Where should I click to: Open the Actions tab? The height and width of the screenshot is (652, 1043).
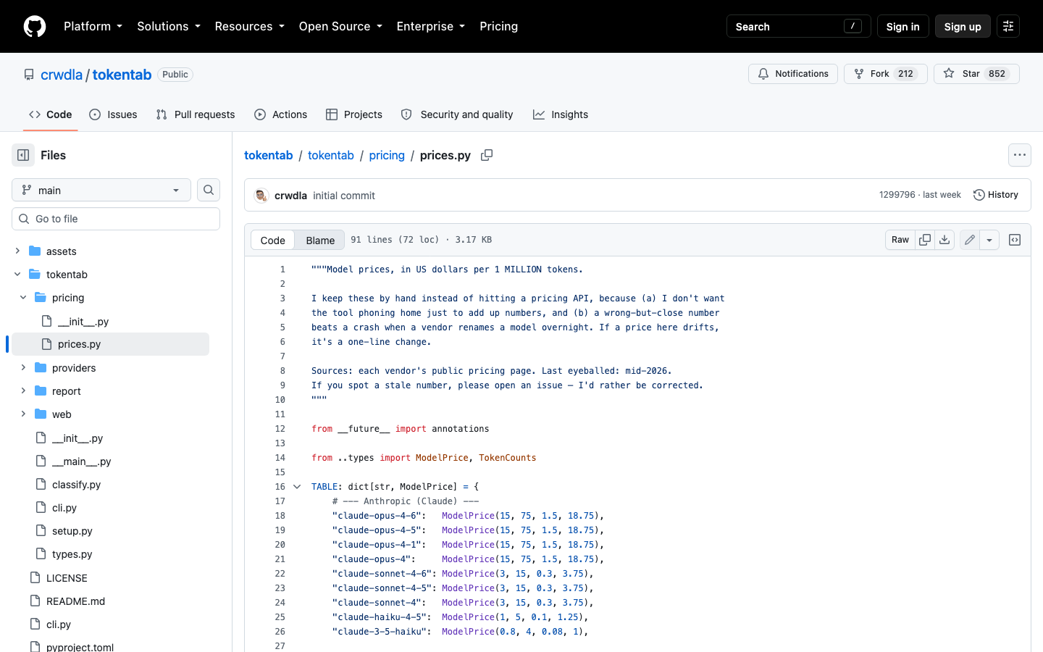pos(281,114)
